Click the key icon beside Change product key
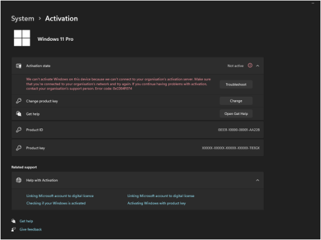This screenshot has height=240, width=321. click(19, 101)
